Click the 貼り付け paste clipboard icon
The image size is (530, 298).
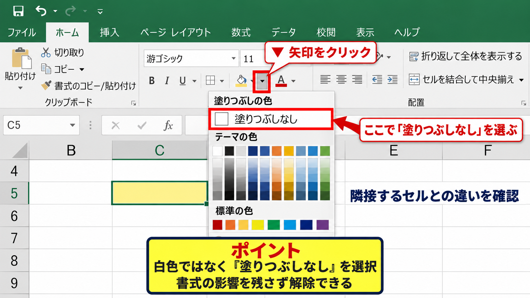point(22,58)
